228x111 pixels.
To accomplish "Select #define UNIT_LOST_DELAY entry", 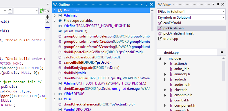I will coord(105,83).
